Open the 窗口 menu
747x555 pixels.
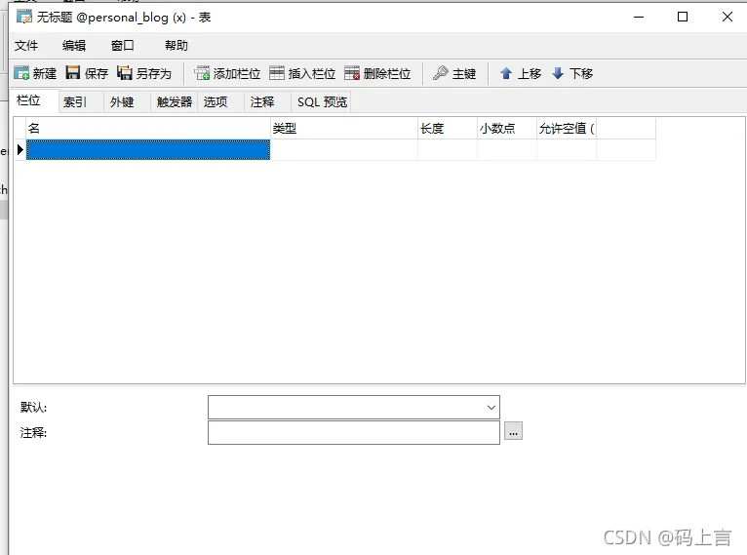[123, 45]
